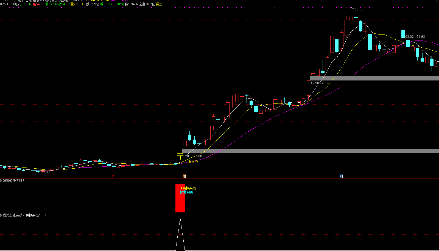The width and height of the screenshot is (439, 251).
Task: Click the yellow 稀土 sector tag in header
Action: (x=159, y=4)
